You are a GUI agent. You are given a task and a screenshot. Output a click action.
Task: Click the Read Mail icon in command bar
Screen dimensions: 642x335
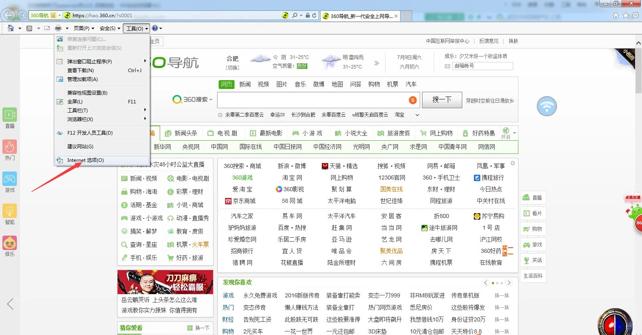47,28
